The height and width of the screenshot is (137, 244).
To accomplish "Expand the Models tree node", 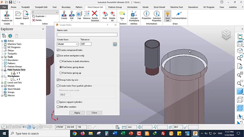I will [x=2, y=86].
